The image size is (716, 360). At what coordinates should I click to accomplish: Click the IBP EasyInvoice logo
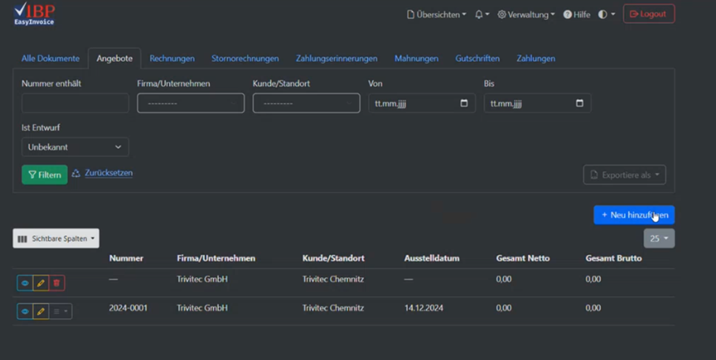click(34, 13)
